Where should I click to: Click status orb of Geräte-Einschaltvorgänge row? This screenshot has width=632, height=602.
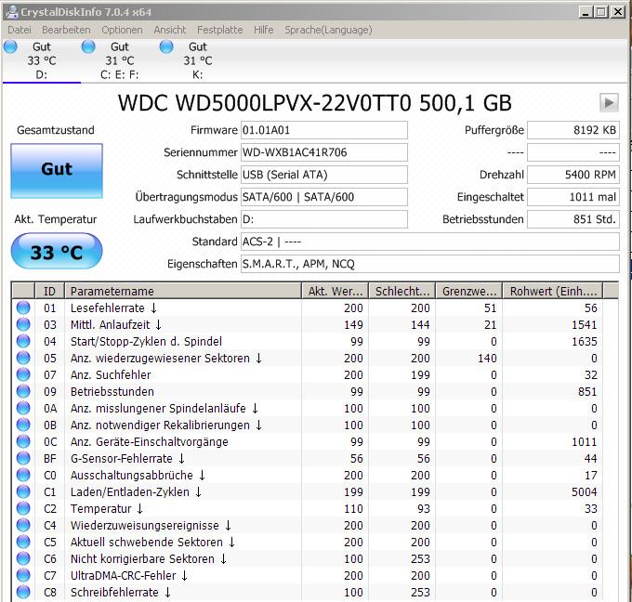click(23, 441)
